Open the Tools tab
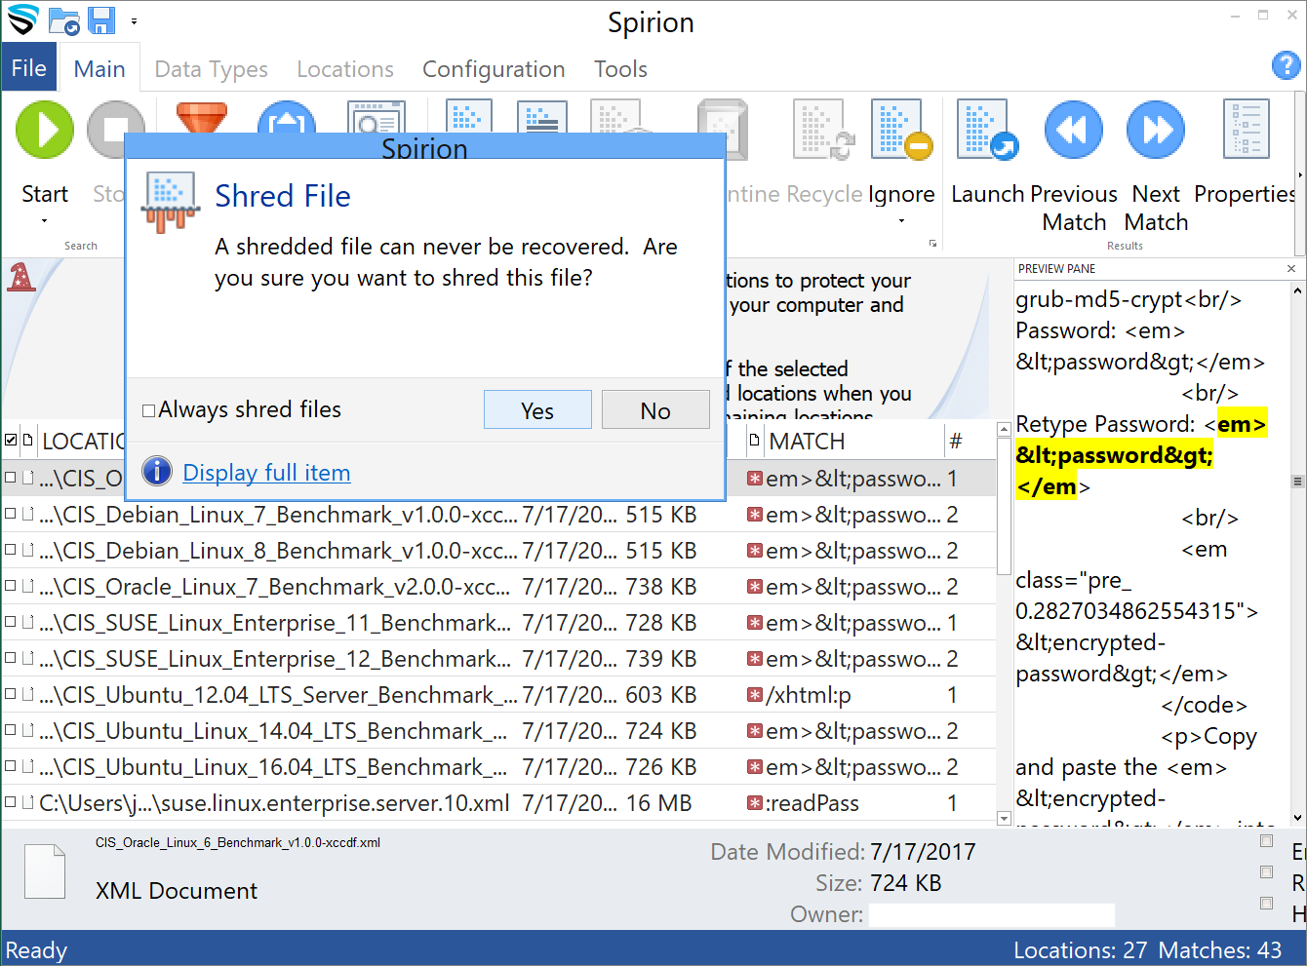Screen dimensions: 1307x966 pyautogui.click(x=621, y=69)
